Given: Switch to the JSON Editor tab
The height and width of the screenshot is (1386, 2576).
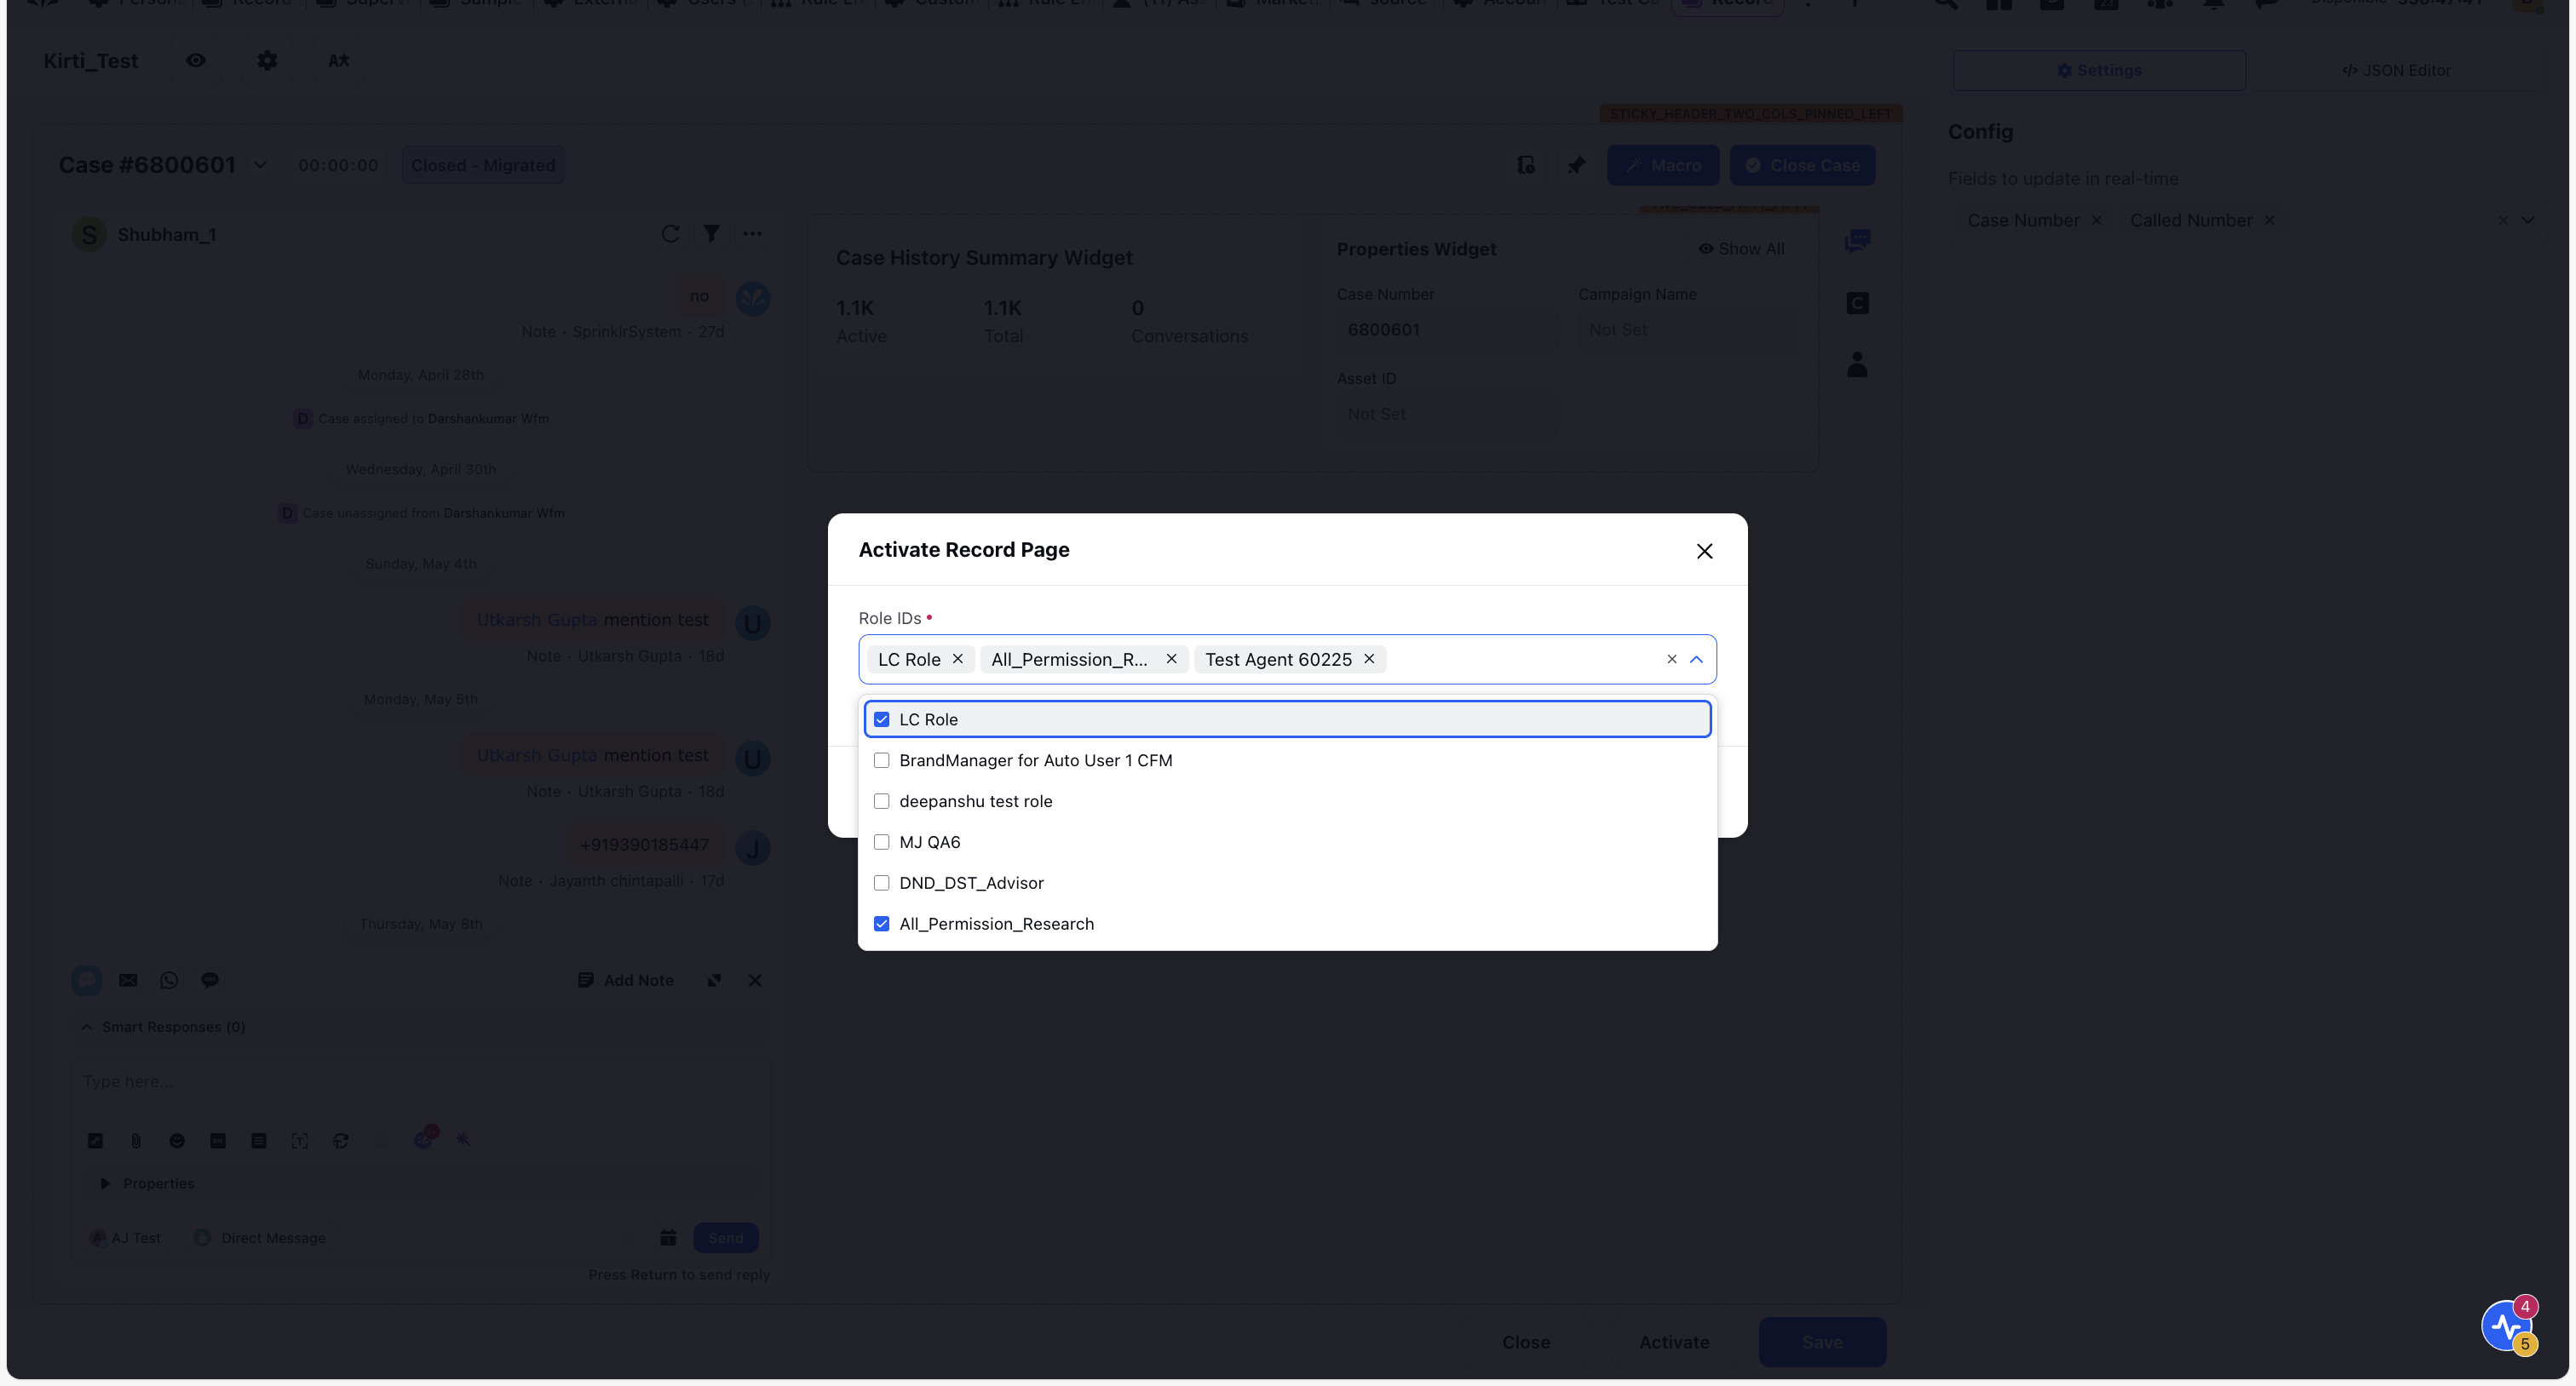Looking at the screenshot, I should tap(2396, 70).
